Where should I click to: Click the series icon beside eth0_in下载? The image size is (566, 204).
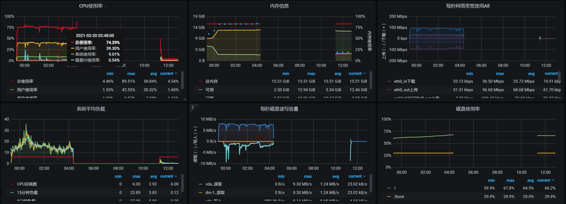(389, 81)
